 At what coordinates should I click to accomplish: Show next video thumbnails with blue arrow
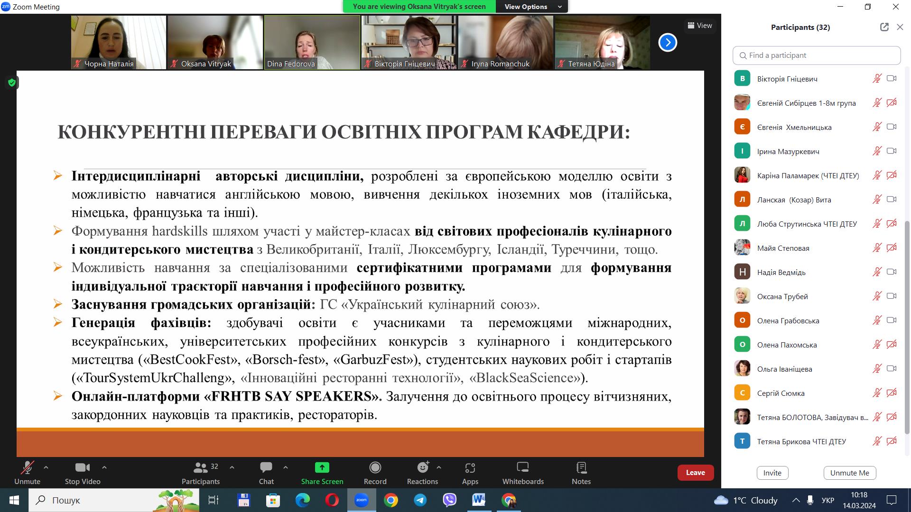[667, 43]
